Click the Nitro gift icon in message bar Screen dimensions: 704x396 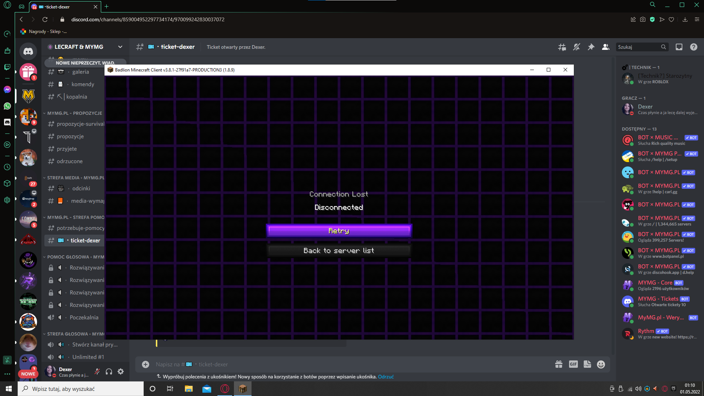point(559,364)
